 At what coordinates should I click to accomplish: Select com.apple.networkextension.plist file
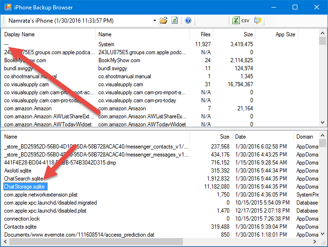coord(41,195)
